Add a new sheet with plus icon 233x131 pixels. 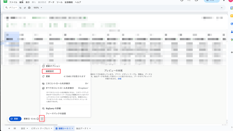click(9, 129)
